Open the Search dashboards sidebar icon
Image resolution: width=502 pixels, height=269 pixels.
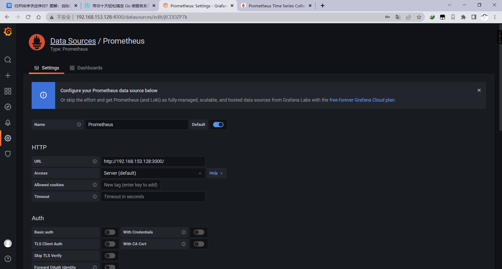(8, 60)
